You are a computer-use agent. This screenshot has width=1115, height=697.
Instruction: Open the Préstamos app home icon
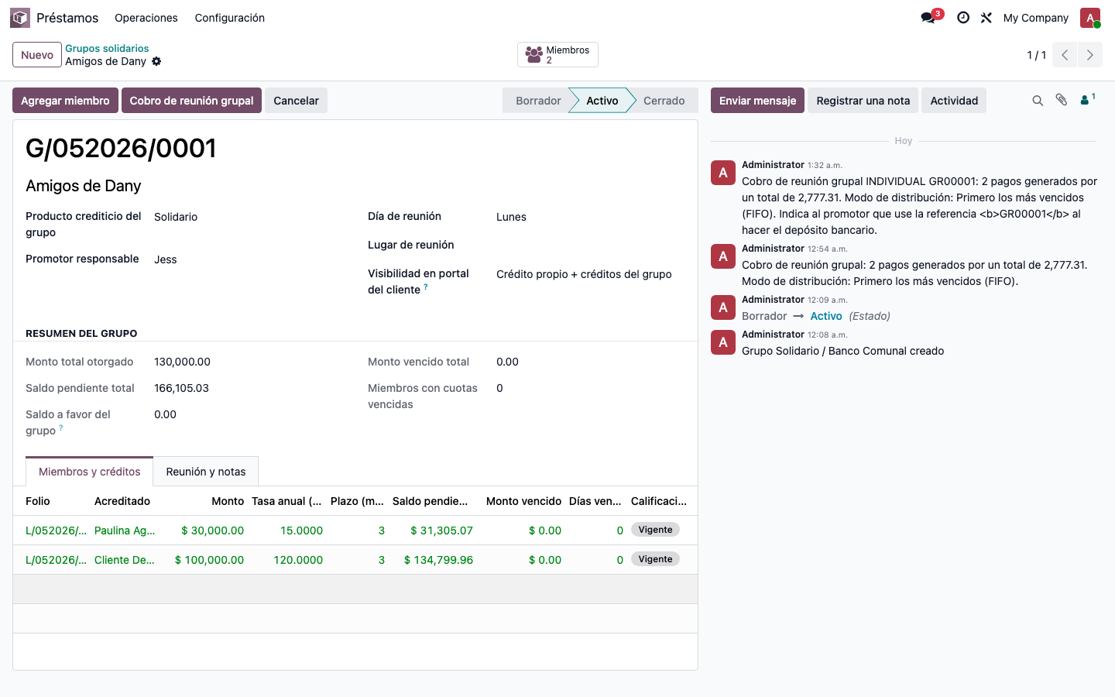pos(20,17)
